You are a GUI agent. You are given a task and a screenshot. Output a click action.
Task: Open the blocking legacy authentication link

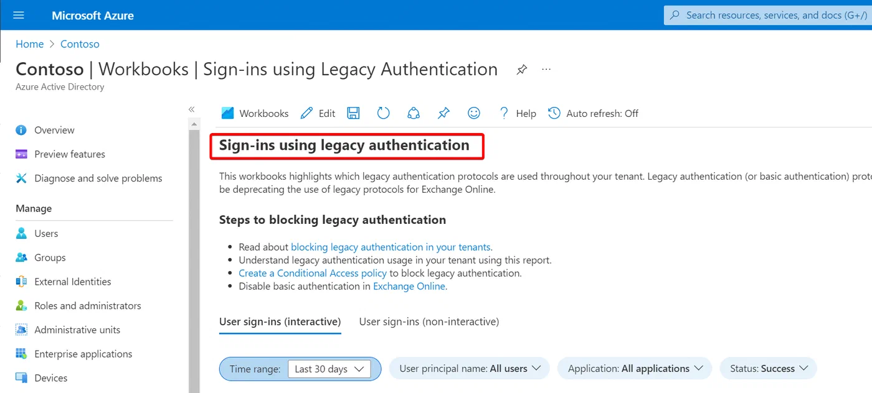pos(391,247)
